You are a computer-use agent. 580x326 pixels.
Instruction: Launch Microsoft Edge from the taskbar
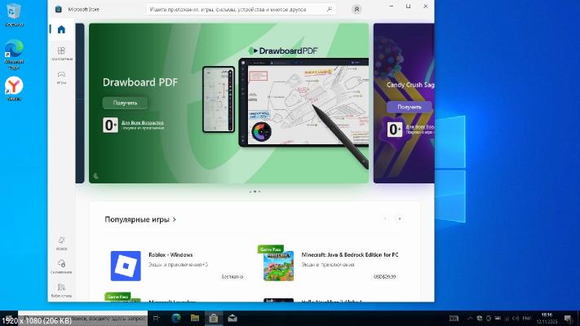click(175, 317)
